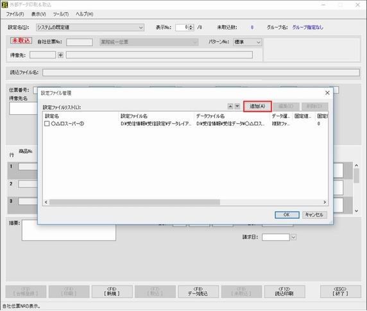The width and height of the screenshot is (367, 311).
Task: Click the F12 読込印刷 button
Action: point(284,292)
